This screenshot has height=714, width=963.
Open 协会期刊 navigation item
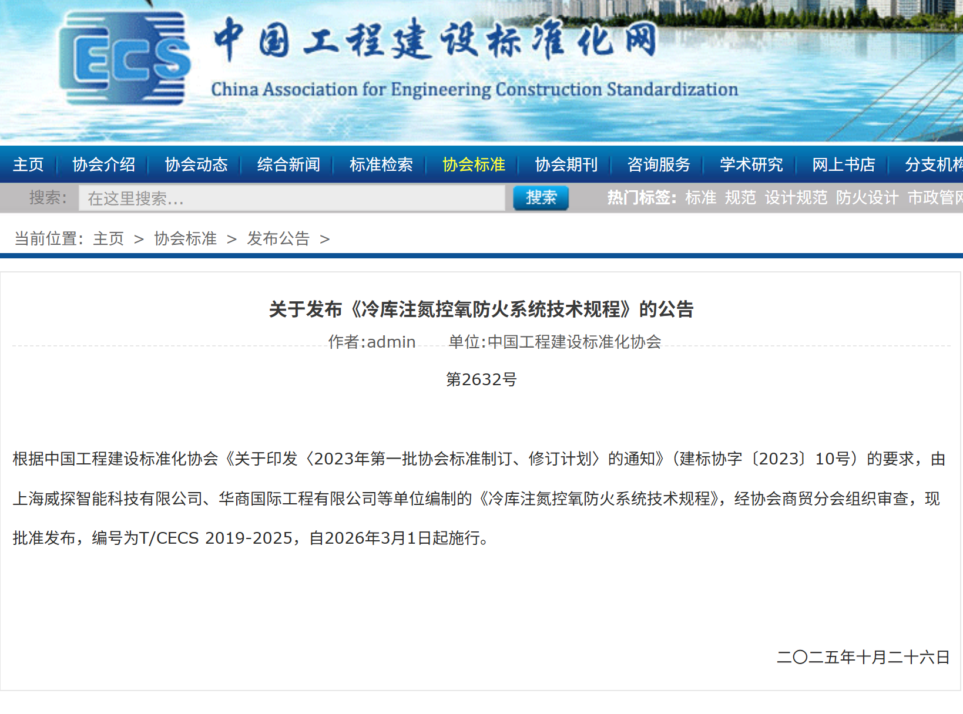coord(566,165)
